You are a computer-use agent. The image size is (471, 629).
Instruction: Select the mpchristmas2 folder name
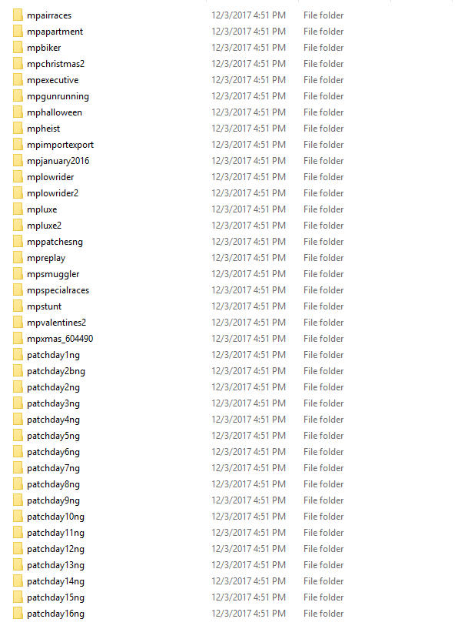tap(55, 64)
